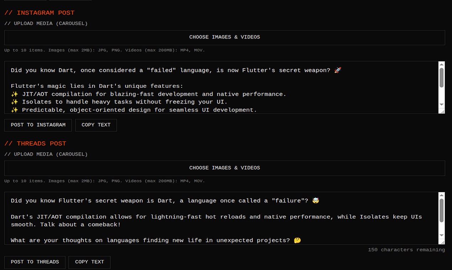Click Choose Images & Videos under Threads Post
The width and height of the screenshot is (452, 270).
tap(225, 168)
